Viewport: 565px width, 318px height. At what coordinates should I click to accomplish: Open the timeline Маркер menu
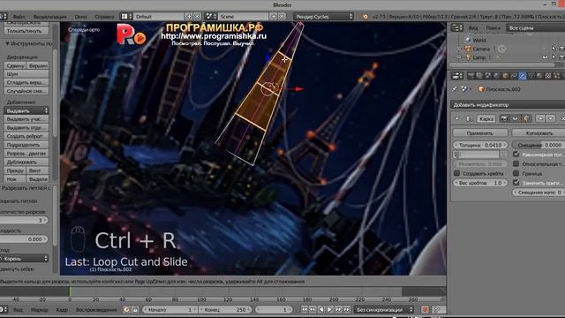click(x=39, y=310)
